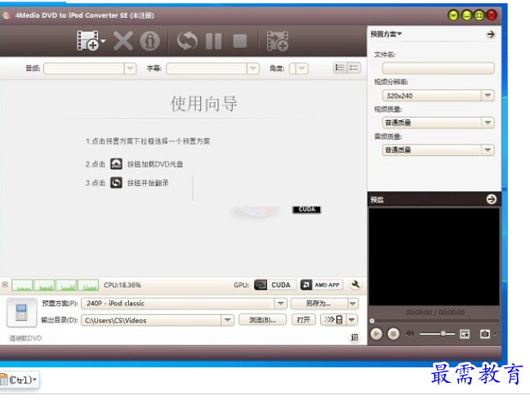
Task: Click the pause toolbar button
Action: click(214, 41)
